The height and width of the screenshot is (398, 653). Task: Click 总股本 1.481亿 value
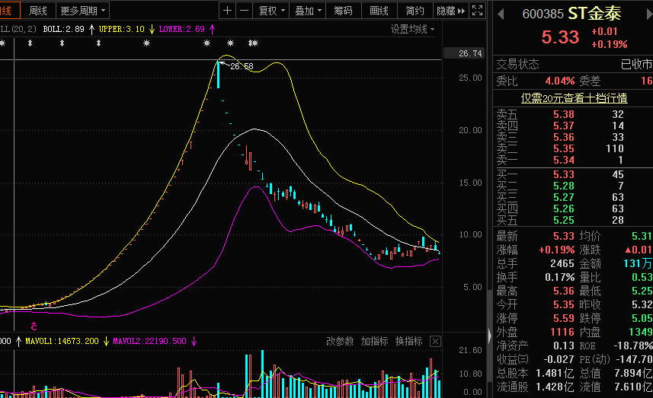[x=555, y=374]
